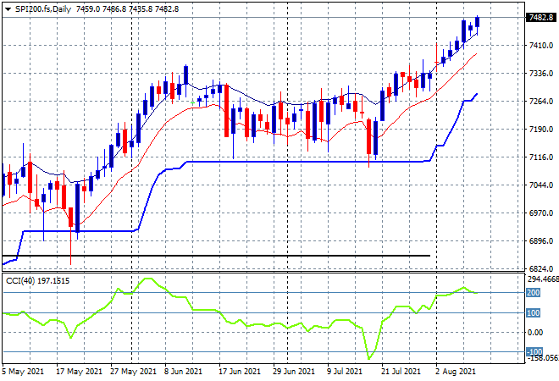
Task: Click the 6824.0 price axis label
Action: (x=541, y=268)
